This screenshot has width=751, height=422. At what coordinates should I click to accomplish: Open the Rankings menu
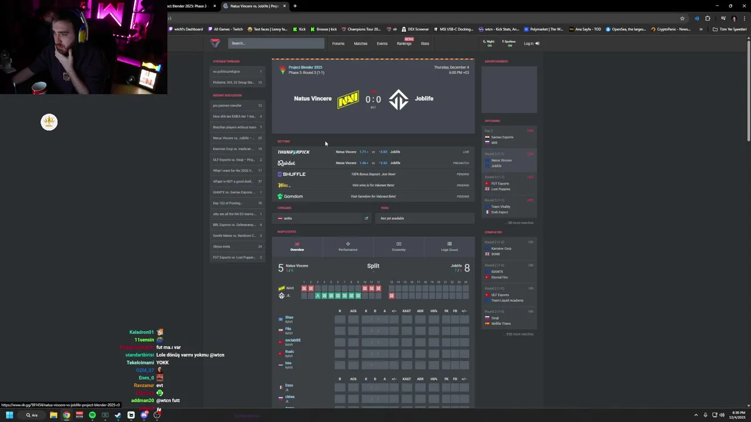point(404,43)
